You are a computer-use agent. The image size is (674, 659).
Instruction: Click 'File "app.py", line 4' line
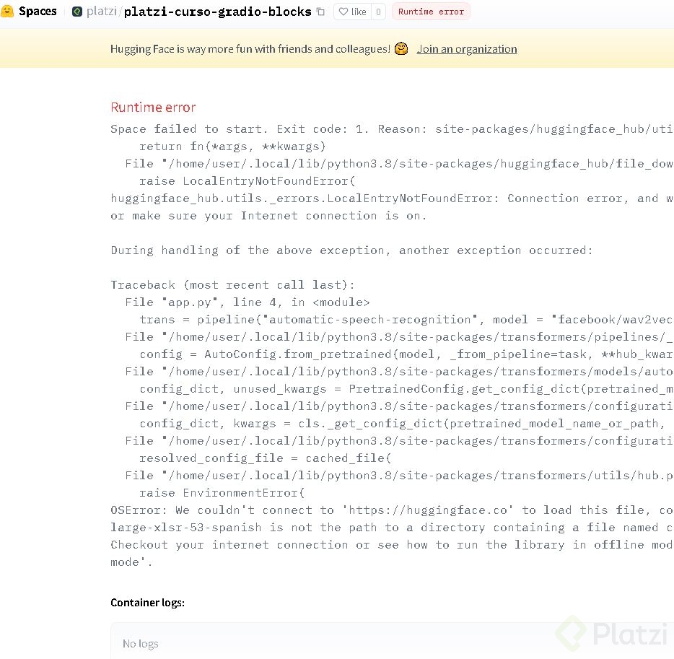click(248, 302)
